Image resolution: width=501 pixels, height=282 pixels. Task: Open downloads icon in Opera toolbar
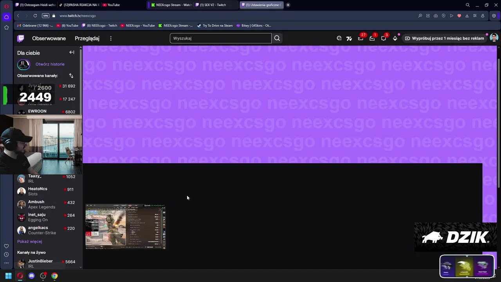click(x=467, y=16)
